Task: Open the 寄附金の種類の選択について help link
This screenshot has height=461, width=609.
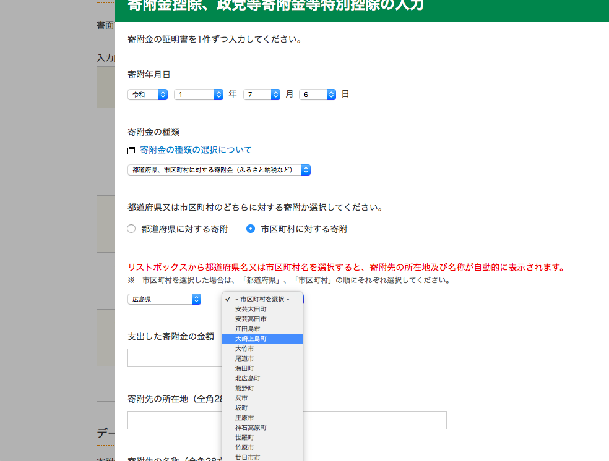Action: [x=196, y=150]
